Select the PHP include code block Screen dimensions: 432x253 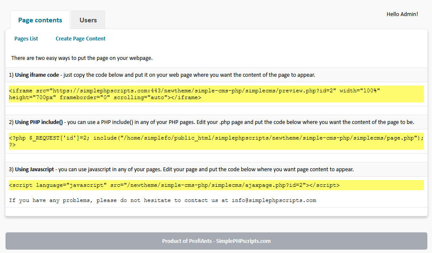pos(216,141)
